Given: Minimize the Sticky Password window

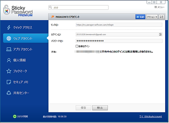Looking at the screenshot, I should click(149, 2).
